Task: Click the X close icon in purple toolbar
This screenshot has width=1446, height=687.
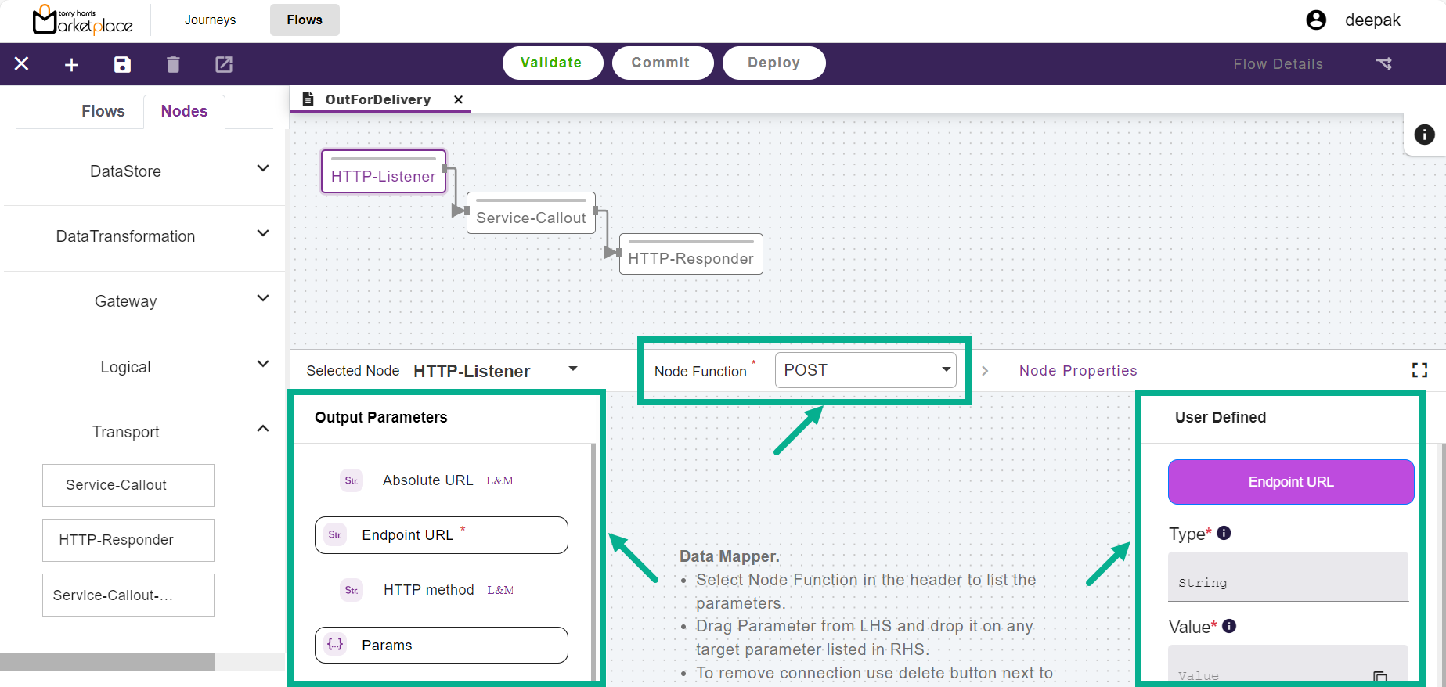Action: pyautogui.click(x=22, y=64)
